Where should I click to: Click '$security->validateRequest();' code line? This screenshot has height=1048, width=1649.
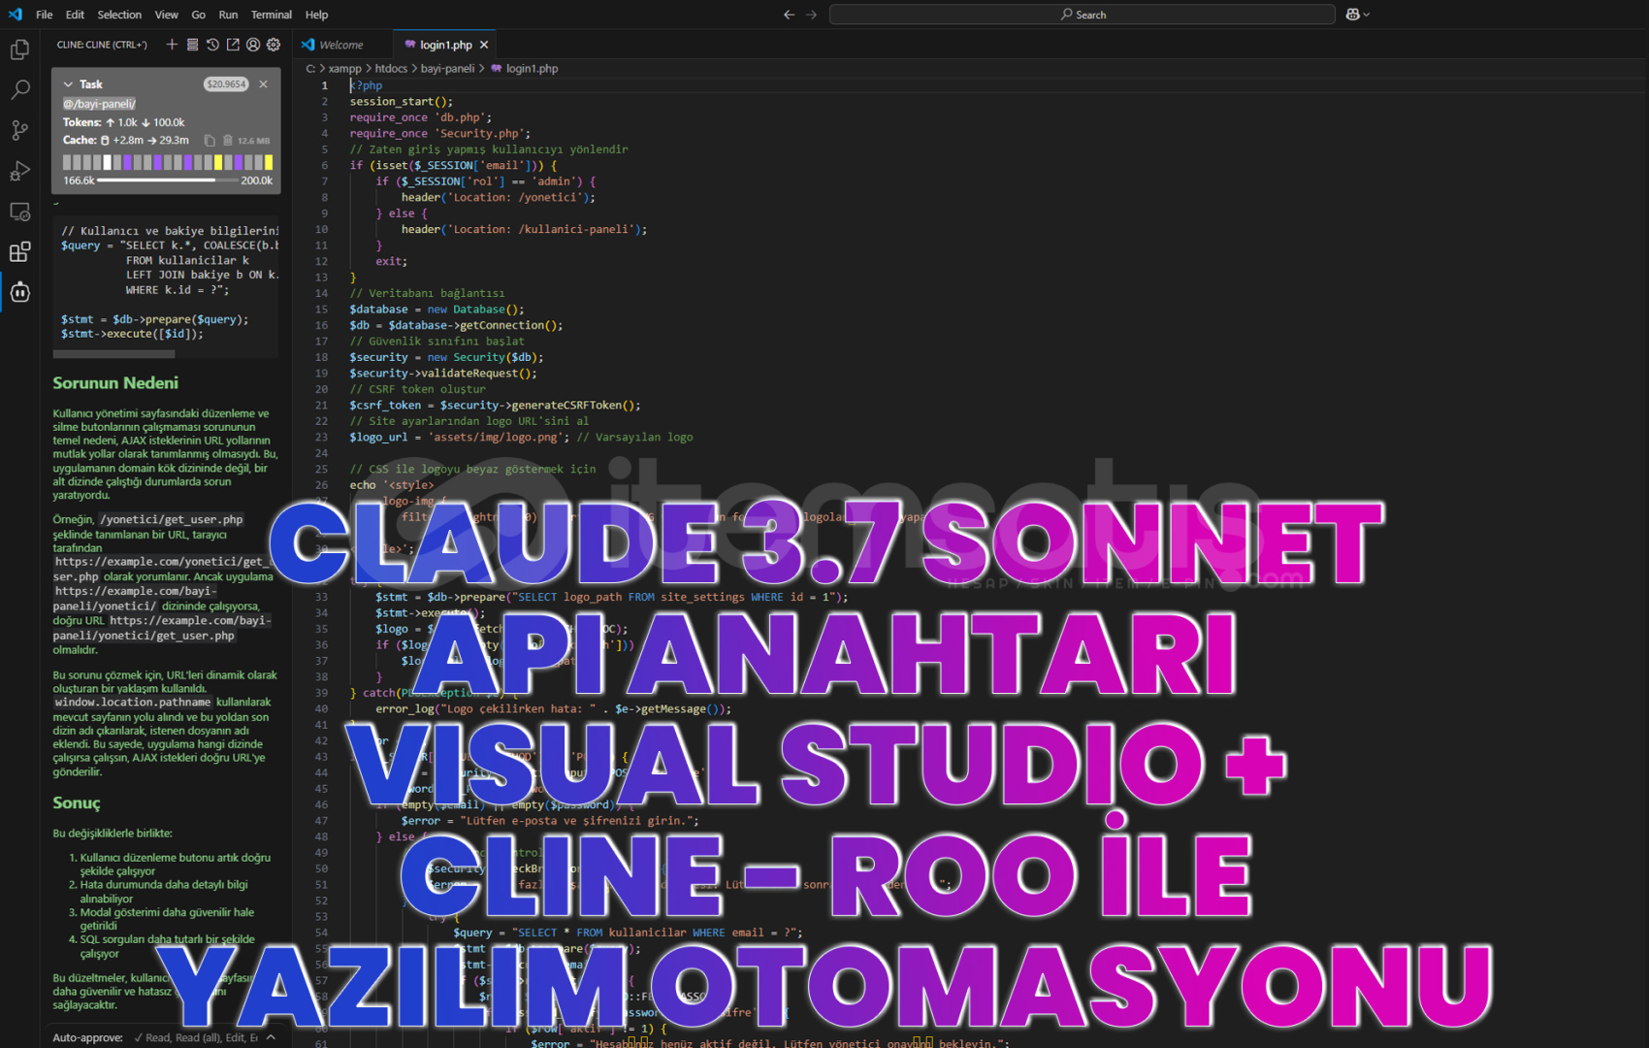point(442,374)
